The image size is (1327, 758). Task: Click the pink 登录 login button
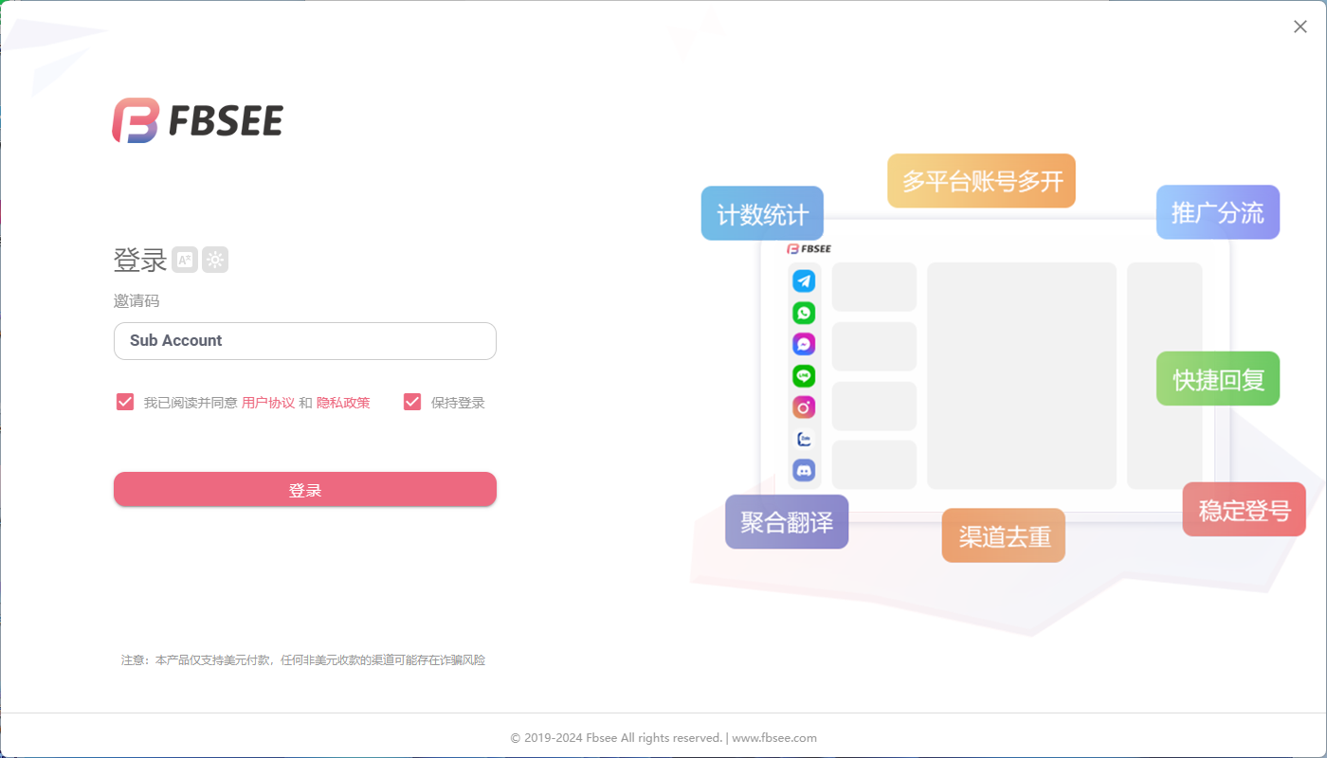pos(305,490)
